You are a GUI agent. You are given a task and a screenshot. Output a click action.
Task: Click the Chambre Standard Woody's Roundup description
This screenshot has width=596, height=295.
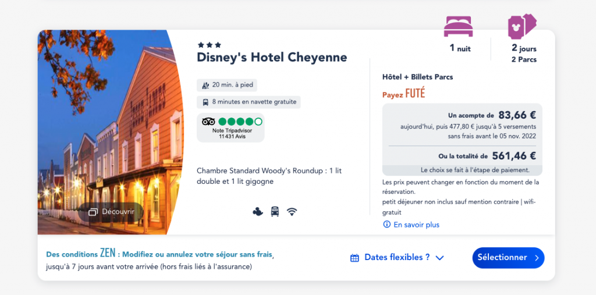coord(269,176)
